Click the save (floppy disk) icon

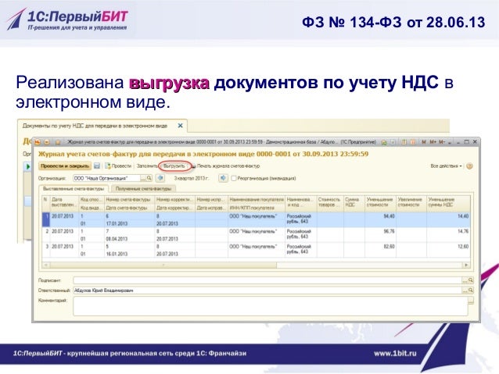tap(97, 166)
